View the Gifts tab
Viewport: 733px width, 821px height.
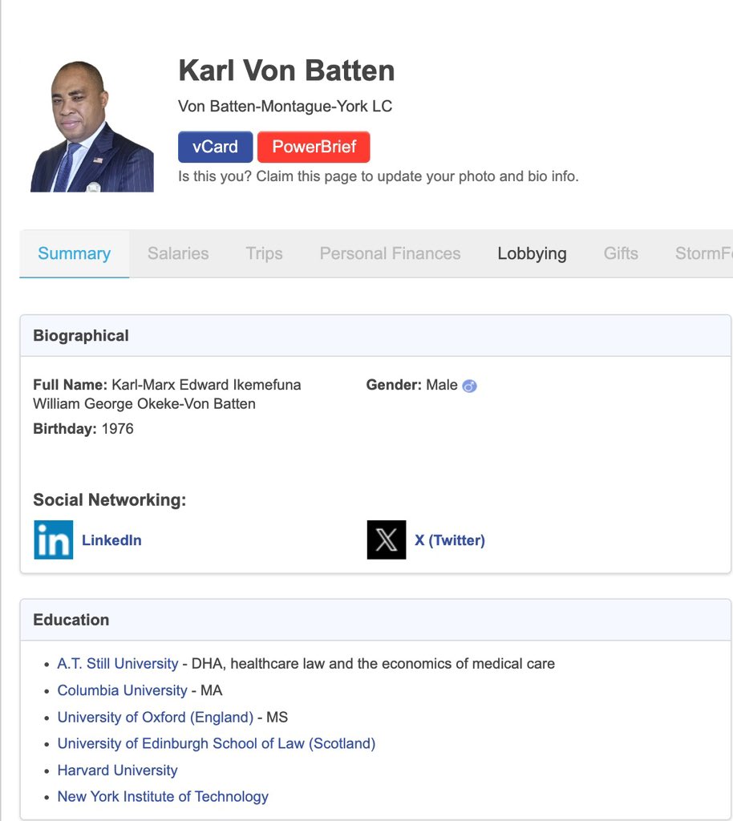point(621,253)
